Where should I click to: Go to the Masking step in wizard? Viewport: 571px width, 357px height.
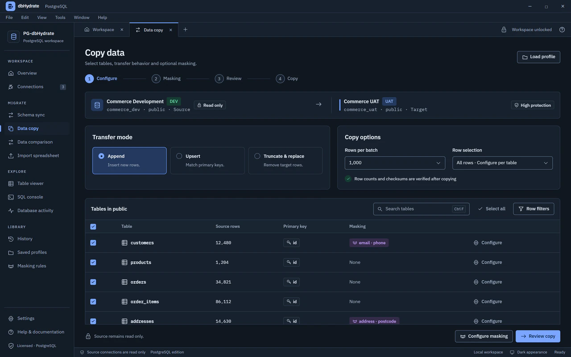(166, 79)
